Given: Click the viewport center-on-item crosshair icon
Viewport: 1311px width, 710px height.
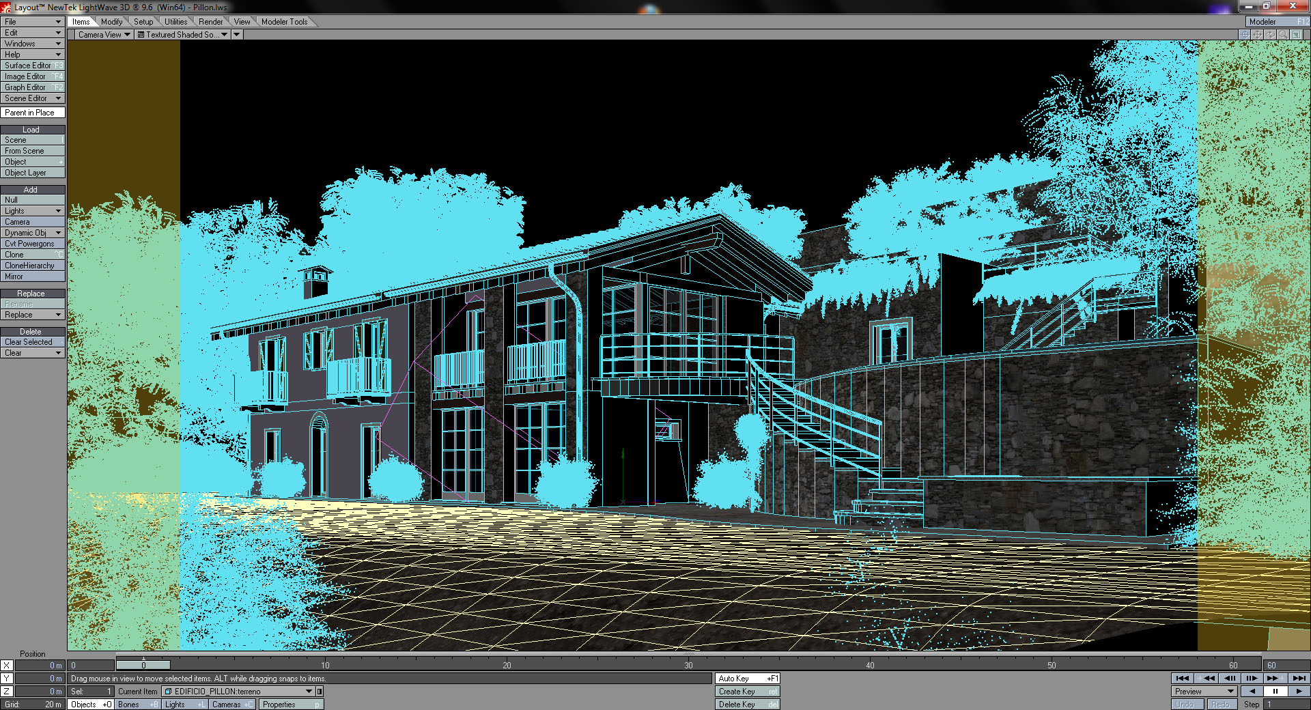Looking at the screenshot, I should [1244, 35].
